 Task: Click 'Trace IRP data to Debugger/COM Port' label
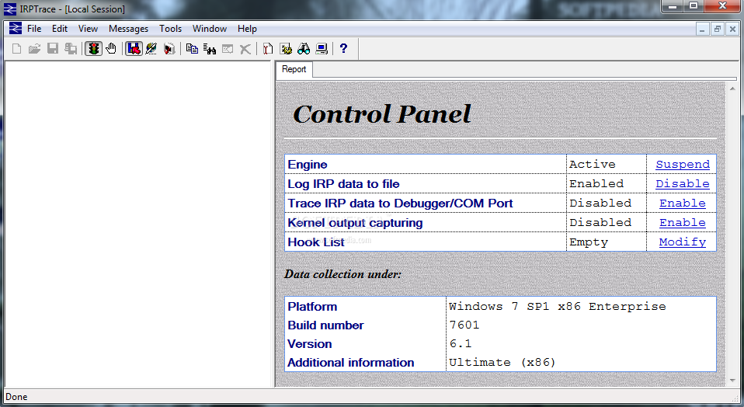coord(400,203)
